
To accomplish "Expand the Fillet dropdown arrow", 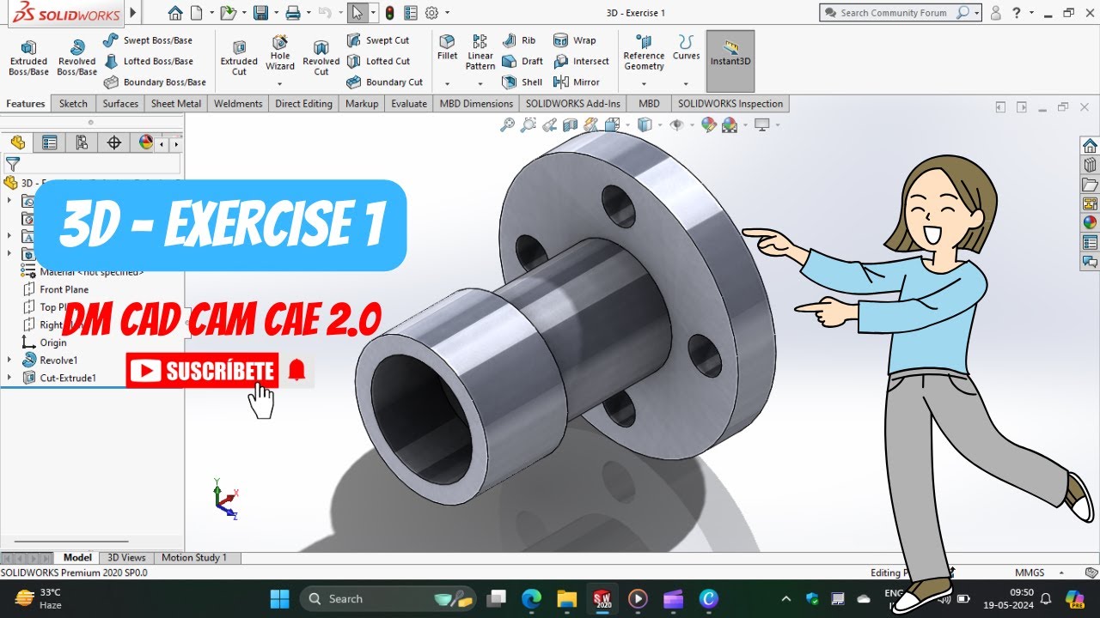I will coord(447,83).
